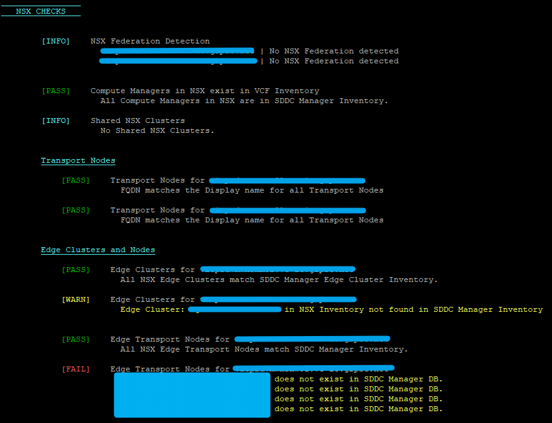This screenshot has width=552, height=423.
Task: Click the [INFO] tag beside NSX Federation Detection
Action: pos(55,41)
